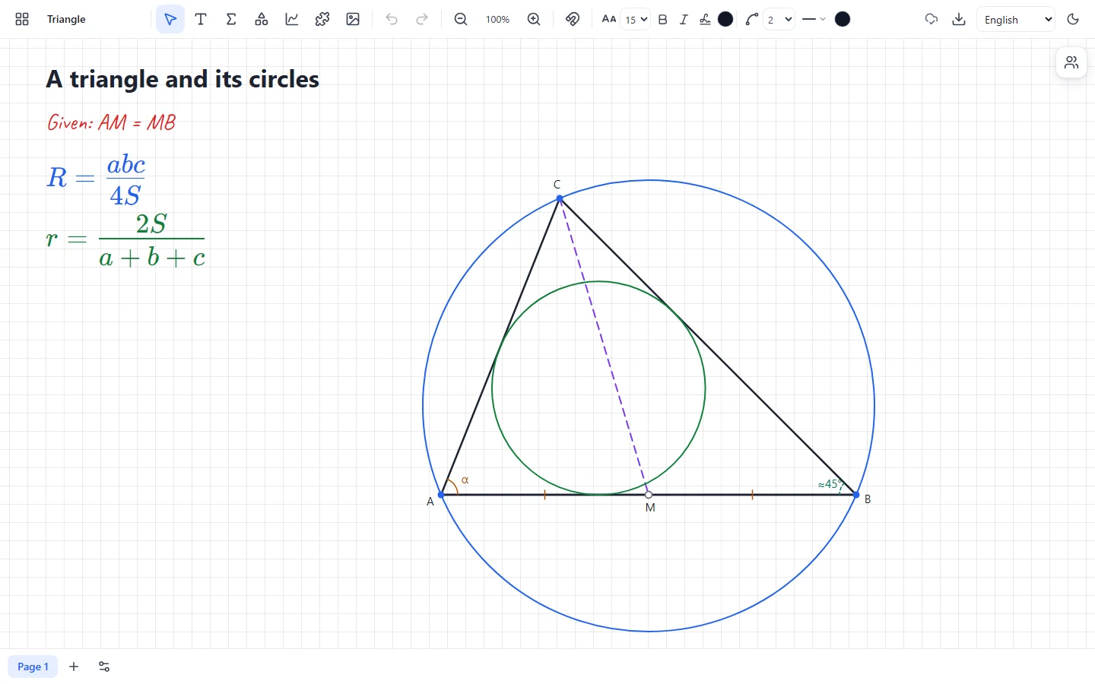Image resolution: width=1095 pixels, height=684 pixels.
Task: Open the collaborators people button
Action: (1071, 62)
